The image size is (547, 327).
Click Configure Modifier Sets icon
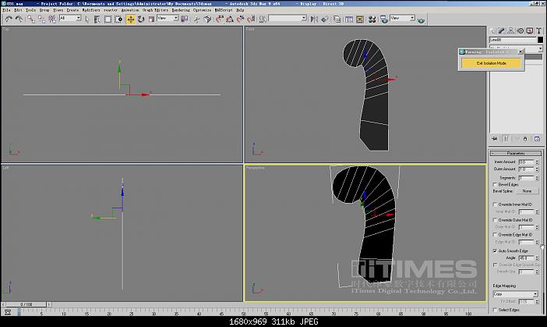[x=537, y=139]
